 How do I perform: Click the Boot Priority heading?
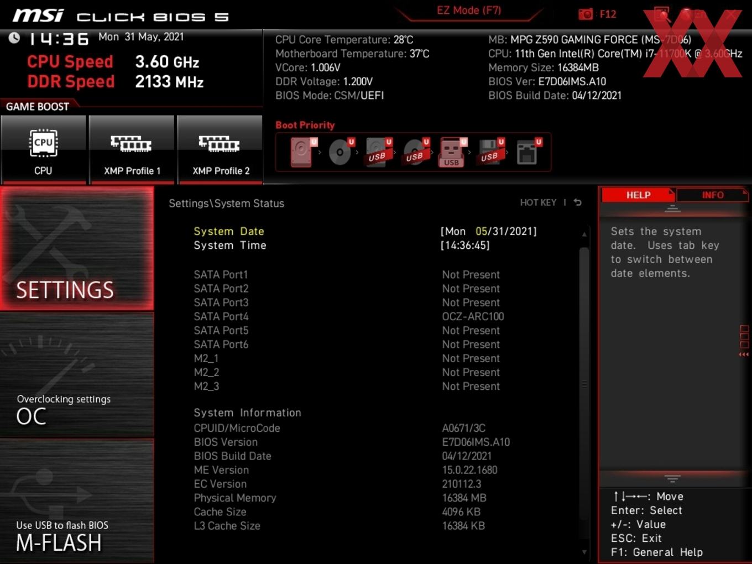click(305, 125)
